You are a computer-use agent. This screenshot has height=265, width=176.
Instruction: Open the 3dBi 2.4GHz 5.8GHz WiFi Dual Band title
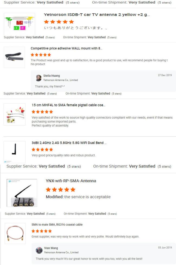tap(69, 143)
